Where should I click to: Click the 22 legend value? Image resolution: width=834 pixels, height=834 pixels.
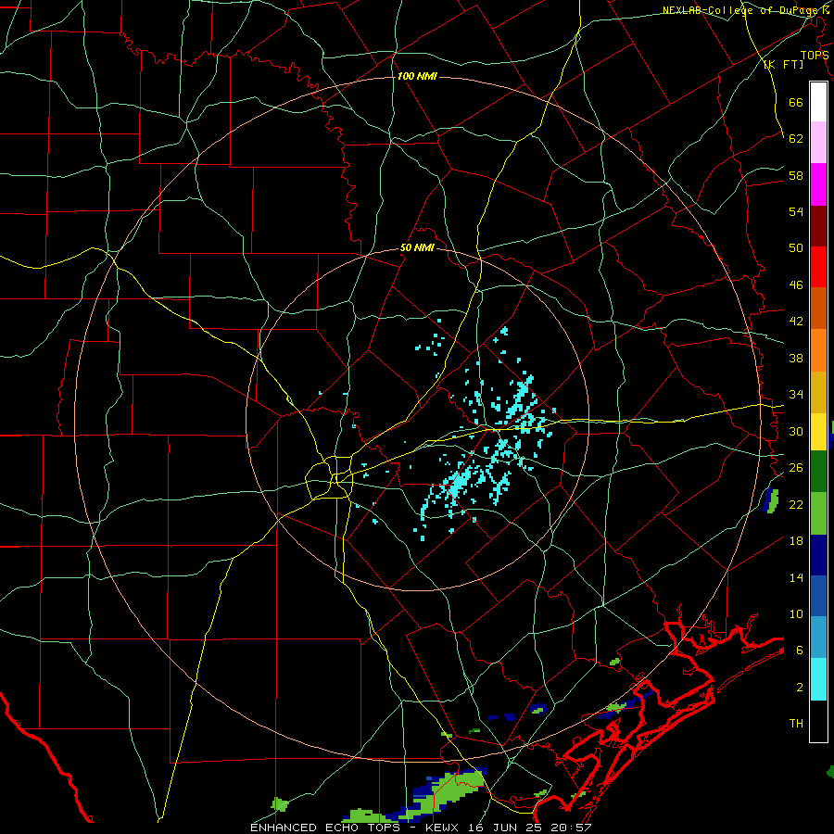[796, 504]
